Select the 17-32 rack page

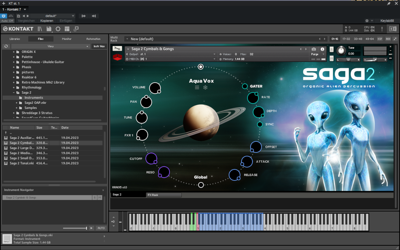[346, 39]
